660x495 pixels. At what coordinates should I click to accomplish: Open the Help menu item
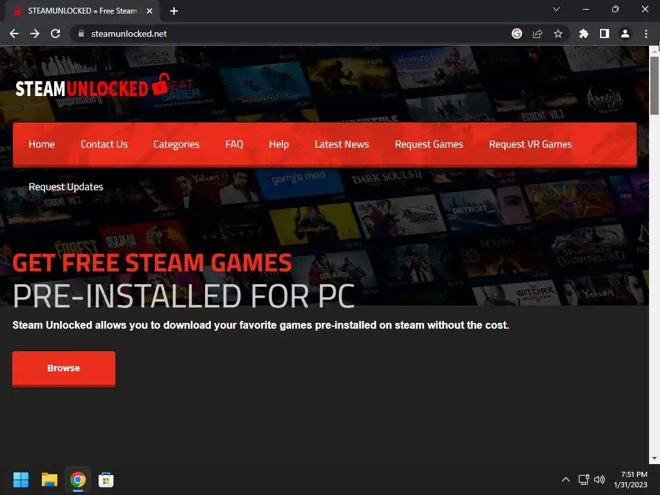pos(278,144)
